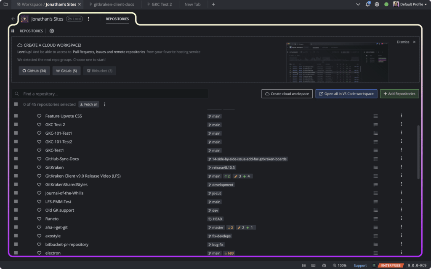Screen dimensions: 431x269
Task: Open workspace options menu beside Local badge
Action: (x=88, y=19)
